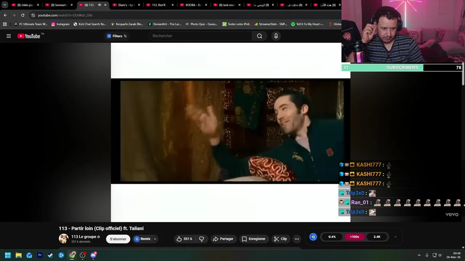
Task: Click the Remix button
Action: [x=142, y=239]
